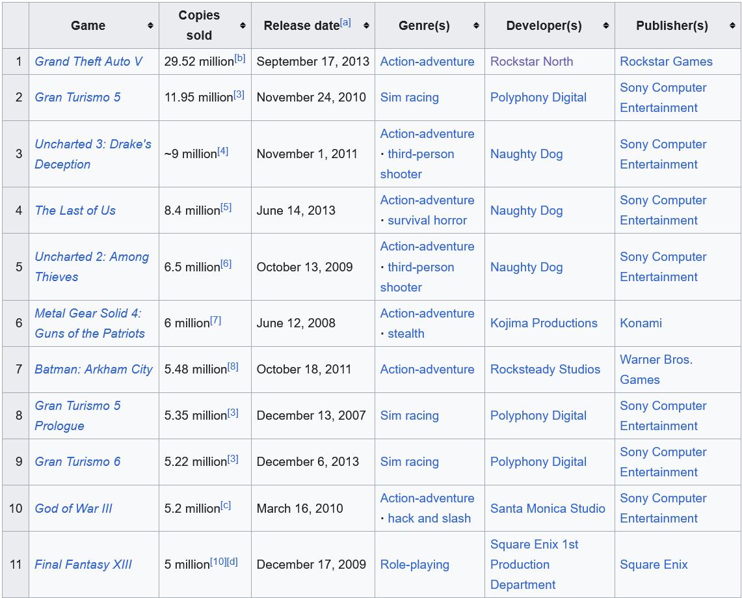Select the September 17, 2013 release date cell

pos(313,62)
